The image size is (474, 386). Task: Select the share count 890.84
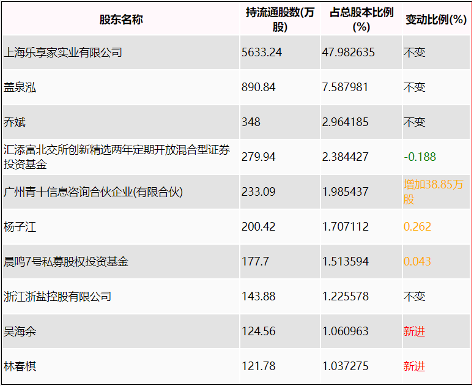pos(259,87)
